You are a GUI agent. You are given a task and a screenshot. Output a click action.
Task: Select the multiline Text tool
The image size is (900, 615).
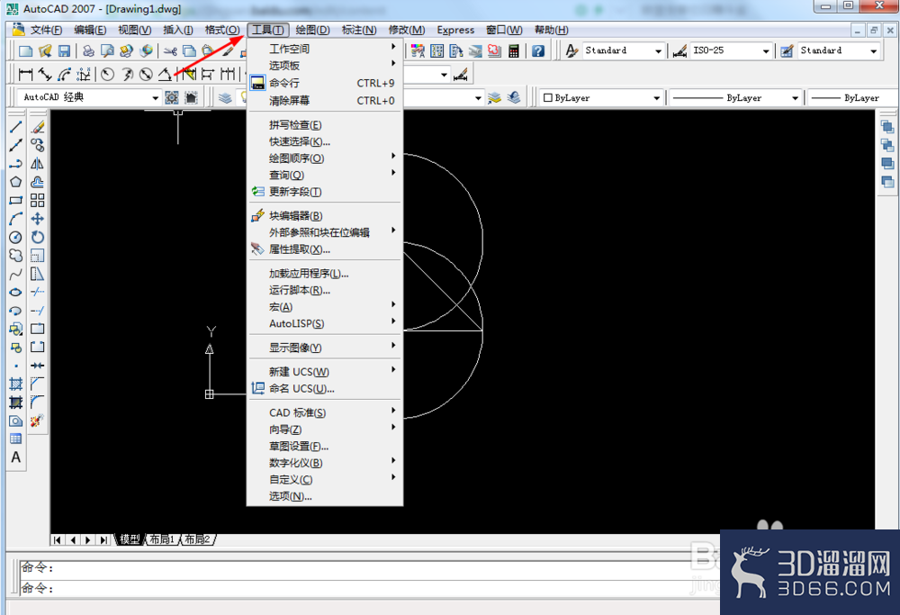[x=15, y=457]
